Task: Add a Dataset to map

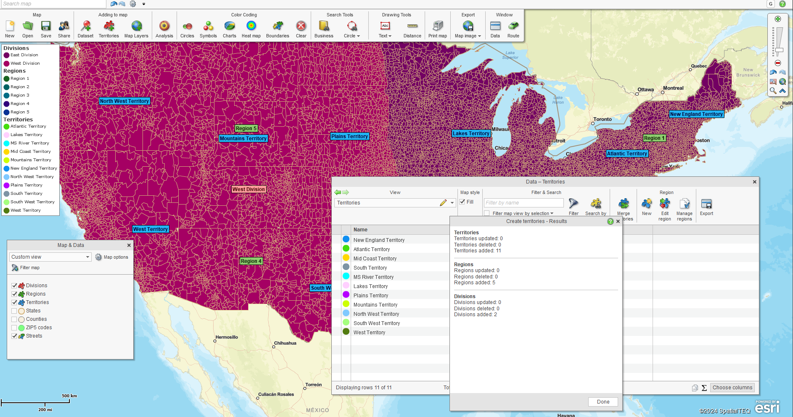Action: (86, 29)
